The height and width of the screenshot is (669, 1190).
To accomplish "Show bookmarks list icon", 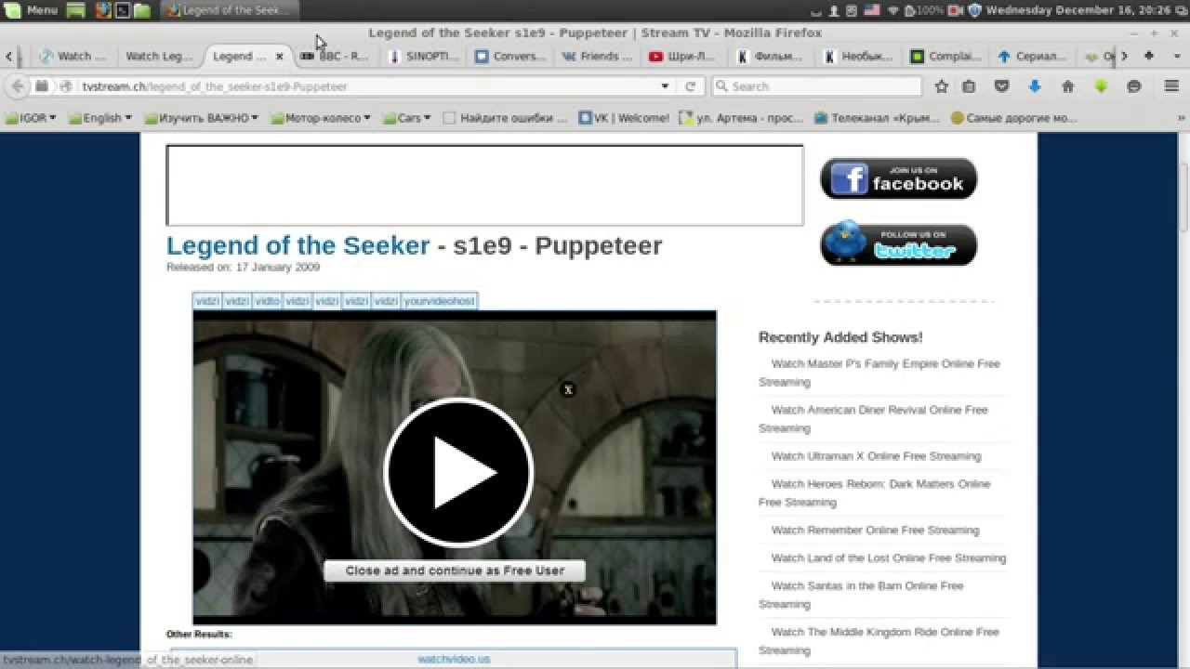I will tap(969, 86).
